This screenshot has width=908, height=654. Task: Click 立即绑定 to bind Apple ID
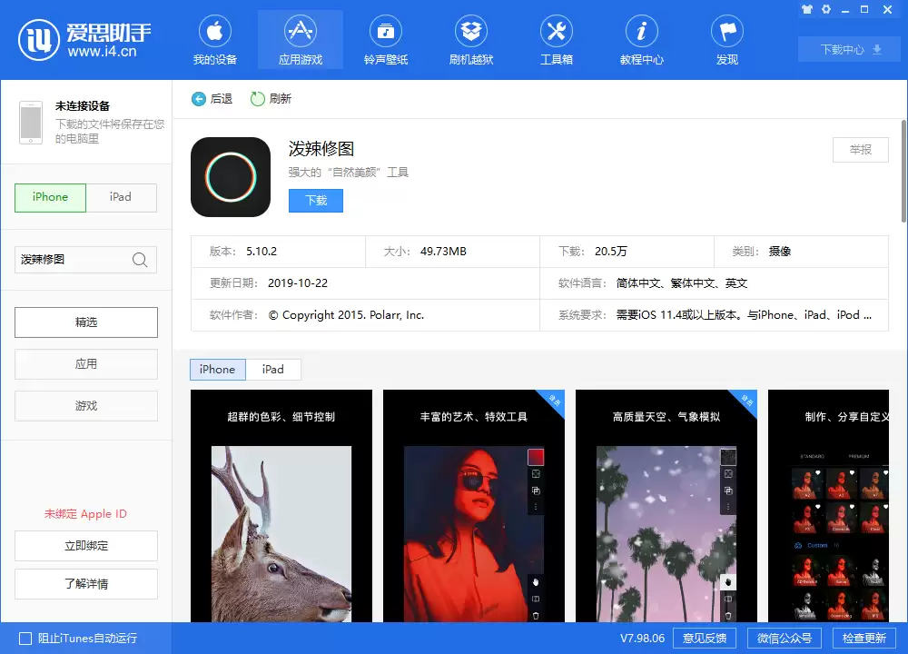pos(86,546)
